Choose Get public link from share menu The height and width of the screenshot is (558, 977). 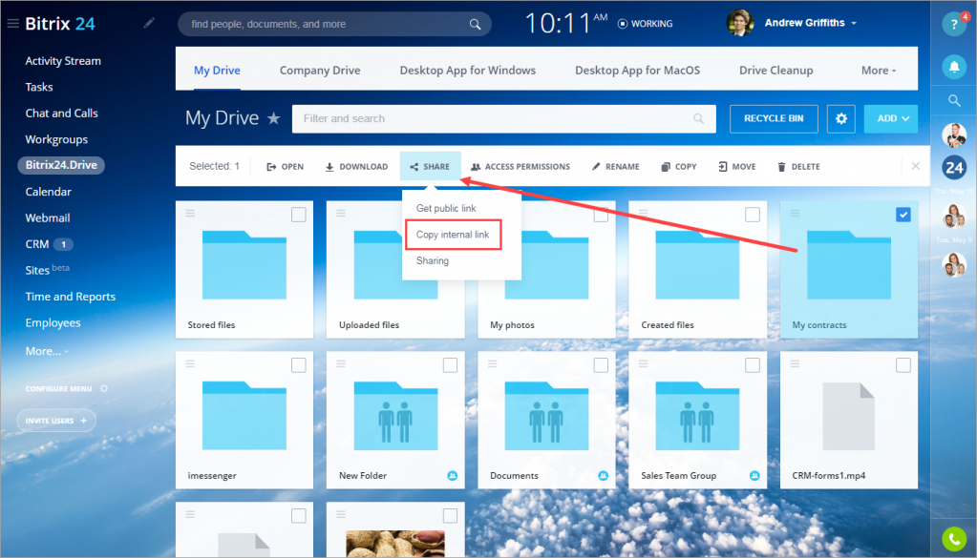tap(445, 208)
